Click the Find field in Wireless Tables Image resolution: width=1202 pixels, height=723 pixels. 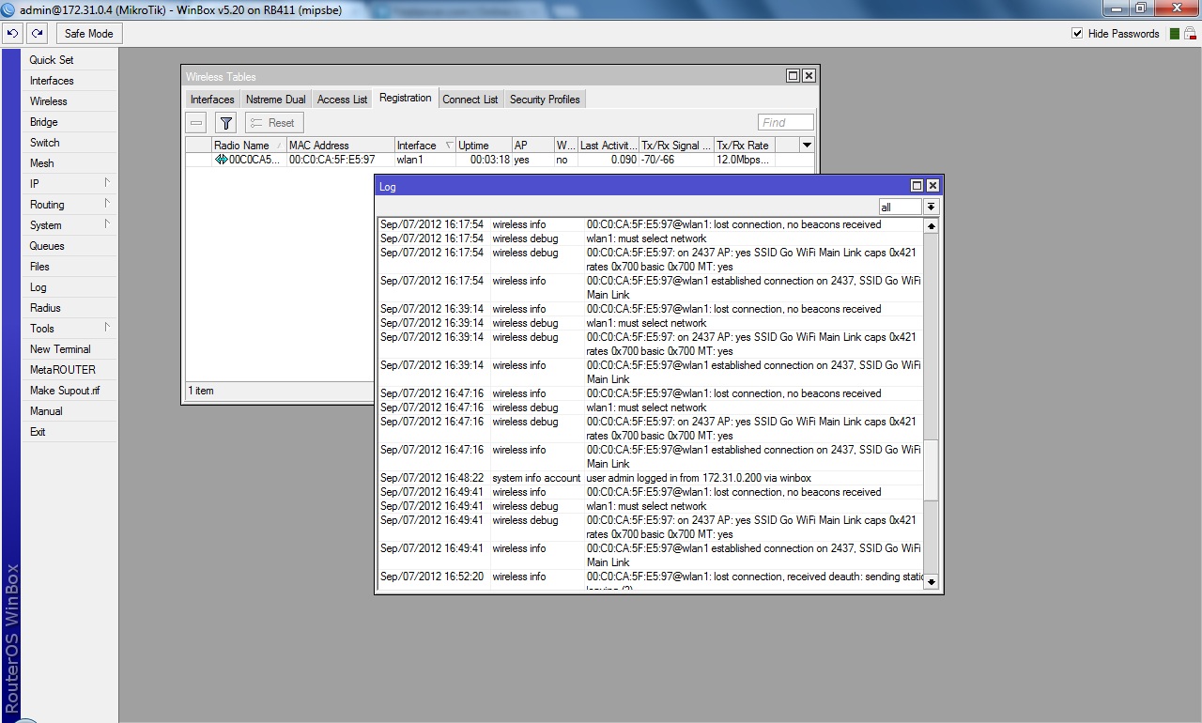786,122
